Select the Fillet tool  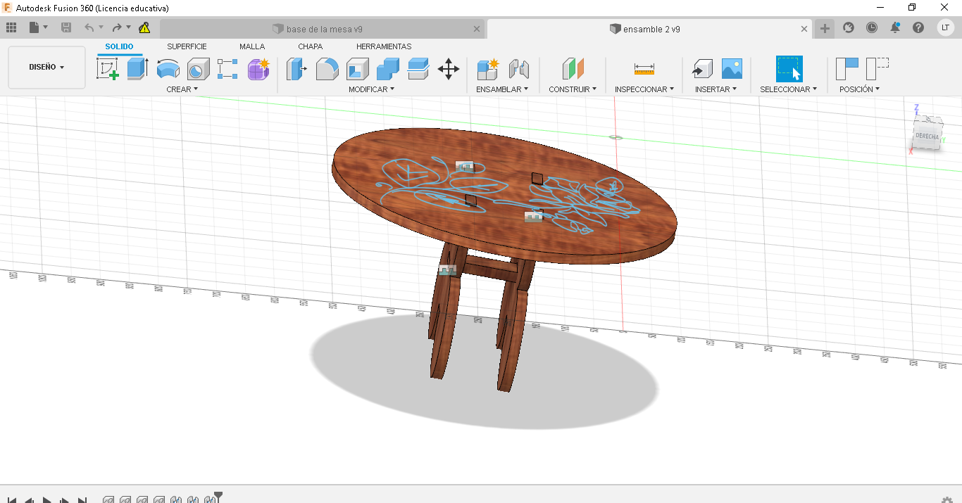(x=327, y=69)
